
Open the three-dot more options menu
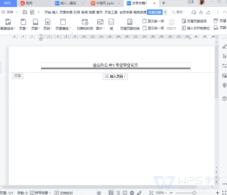pyautogui.click(x=217, y=12)
